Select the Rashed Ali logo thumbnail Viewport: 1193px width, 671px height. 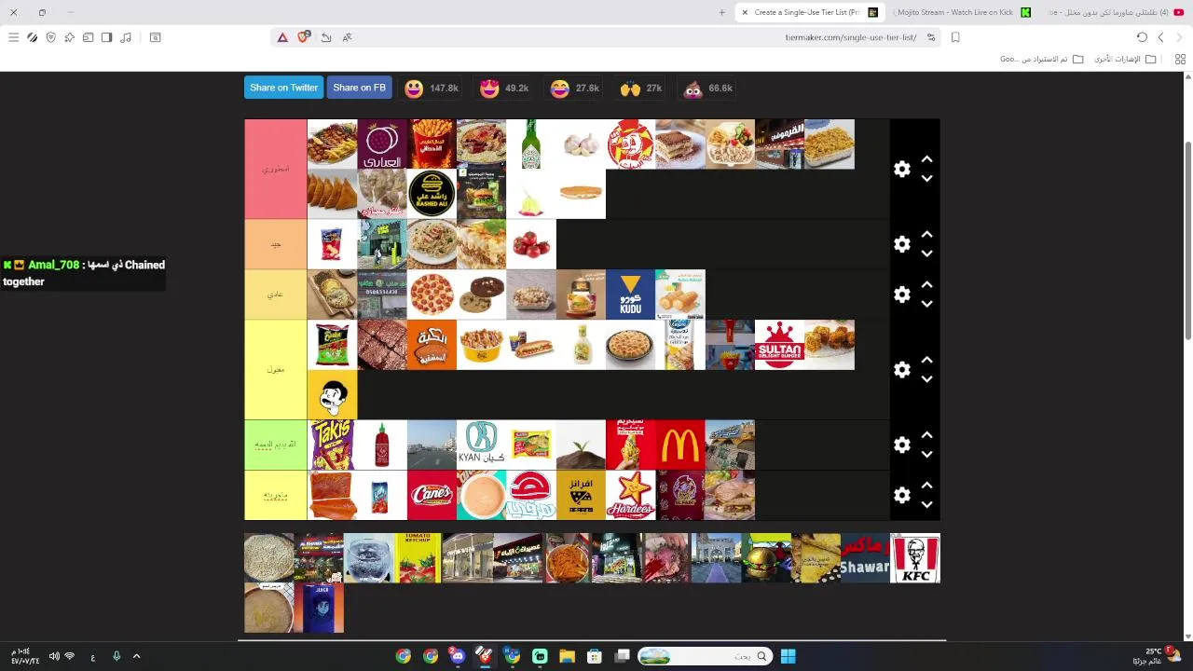(432, 194)
